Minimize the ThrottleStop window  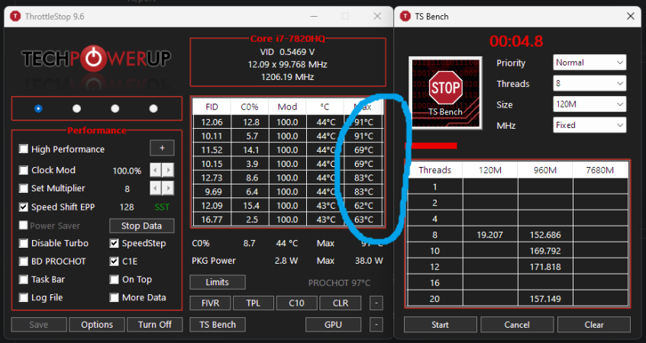point(314,17)
